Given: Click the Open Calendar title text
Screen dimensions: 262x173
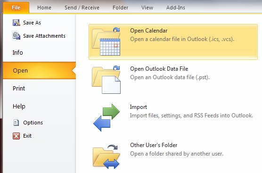Looking at the screenshot, I should tap(149, 31).
